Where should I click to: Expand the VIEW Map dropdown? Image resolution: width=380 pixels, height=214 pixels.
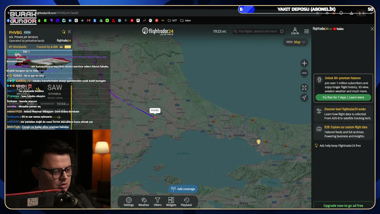coord(295,42)
